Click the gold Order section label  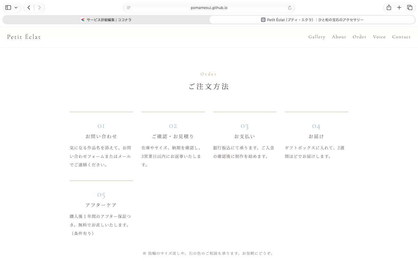pos(209,74)
